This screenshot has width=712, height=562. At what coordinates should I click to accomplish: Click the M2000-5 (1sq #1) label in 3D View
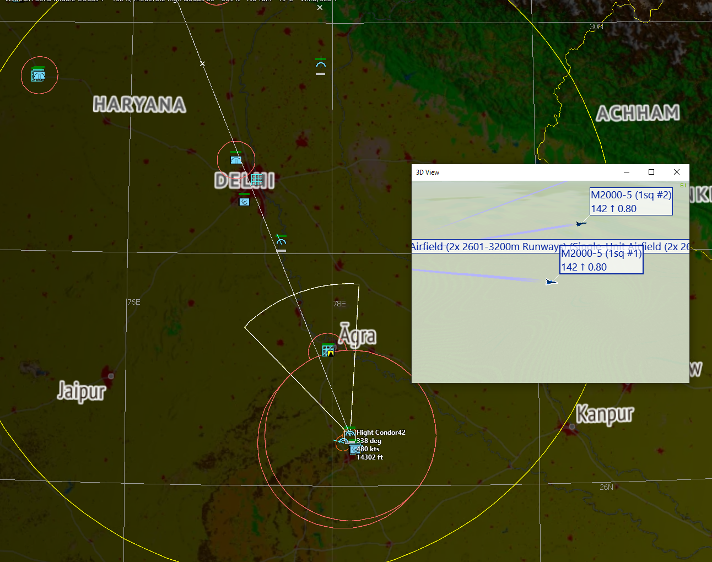pyautogui.click(x=601, y=260)
